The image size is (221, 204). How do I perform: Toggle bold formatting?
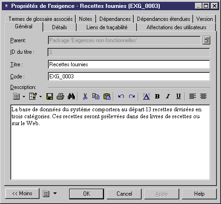(157, 96)
